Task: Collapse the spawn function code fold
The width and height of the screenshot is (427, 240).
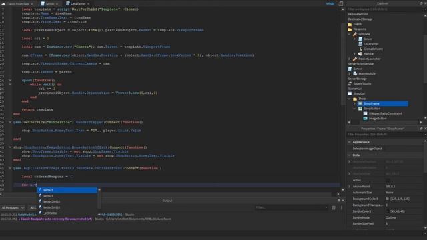Action: pos(10,80)
